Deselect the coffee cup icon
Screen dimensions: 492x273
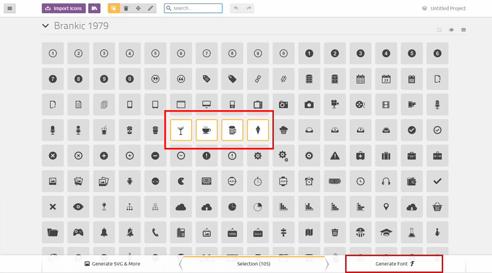click(x=207, y=130)
